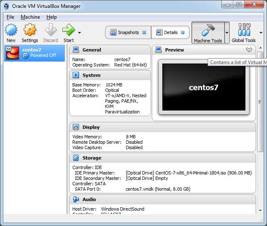Click the 1024 MB base memory value
Viewport: 267px width, 226px height.
click(114, 85)
